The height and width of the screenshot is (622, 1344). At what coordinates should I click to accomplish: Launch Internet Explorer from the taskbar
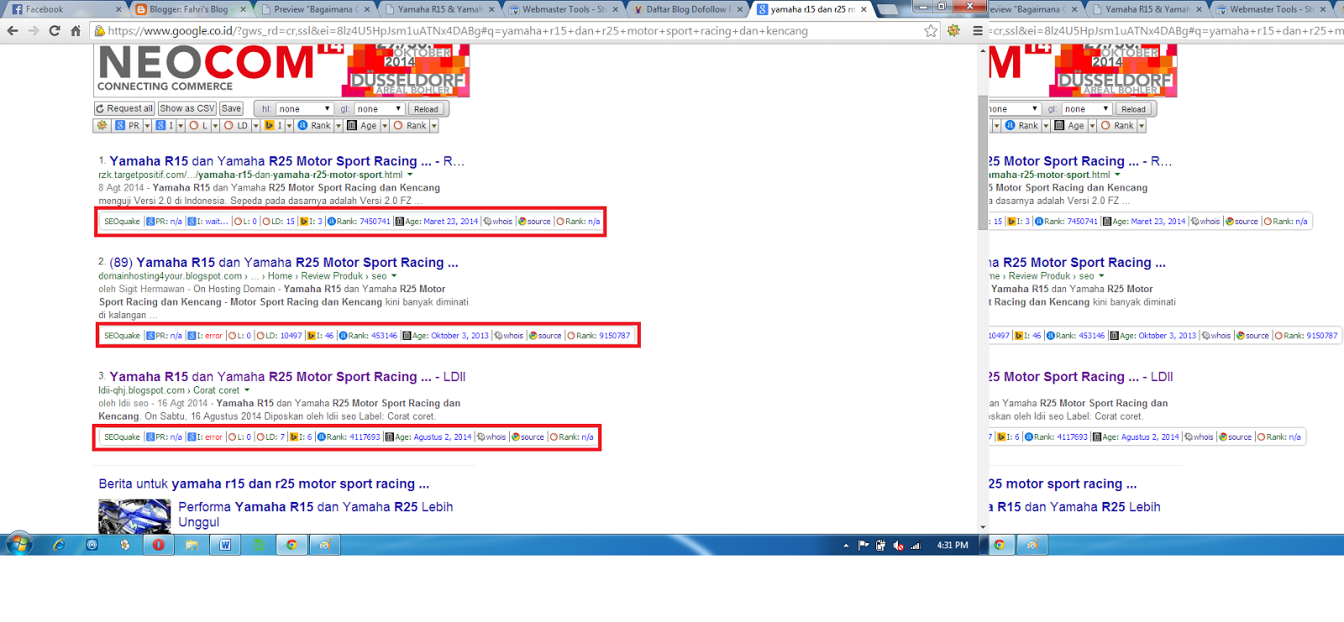pyautogui.click(x=59, y=545)
